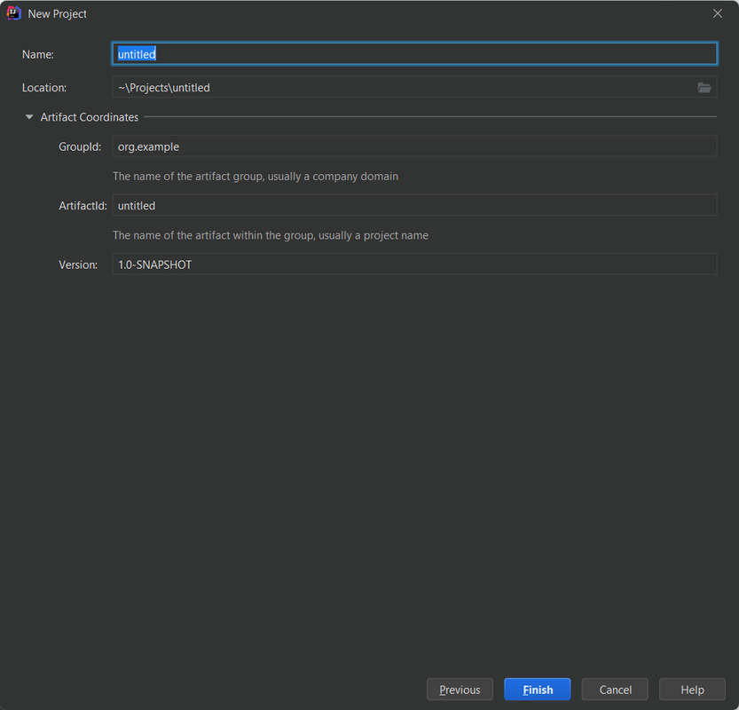Screen dimensions: 739x710
Task: Click the Previous button
Action: coord(460,689)
